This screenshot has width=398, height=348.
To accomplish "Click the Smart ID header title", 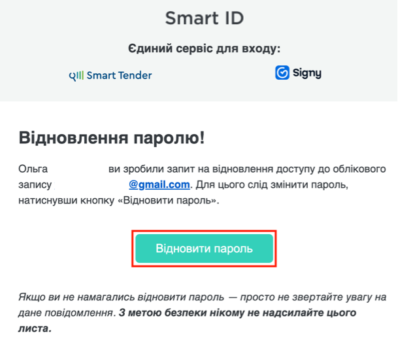I will [204, 18].
